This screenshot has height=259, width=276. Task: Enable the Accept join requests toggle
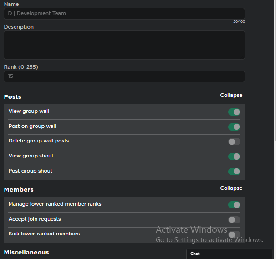[234, 219]
